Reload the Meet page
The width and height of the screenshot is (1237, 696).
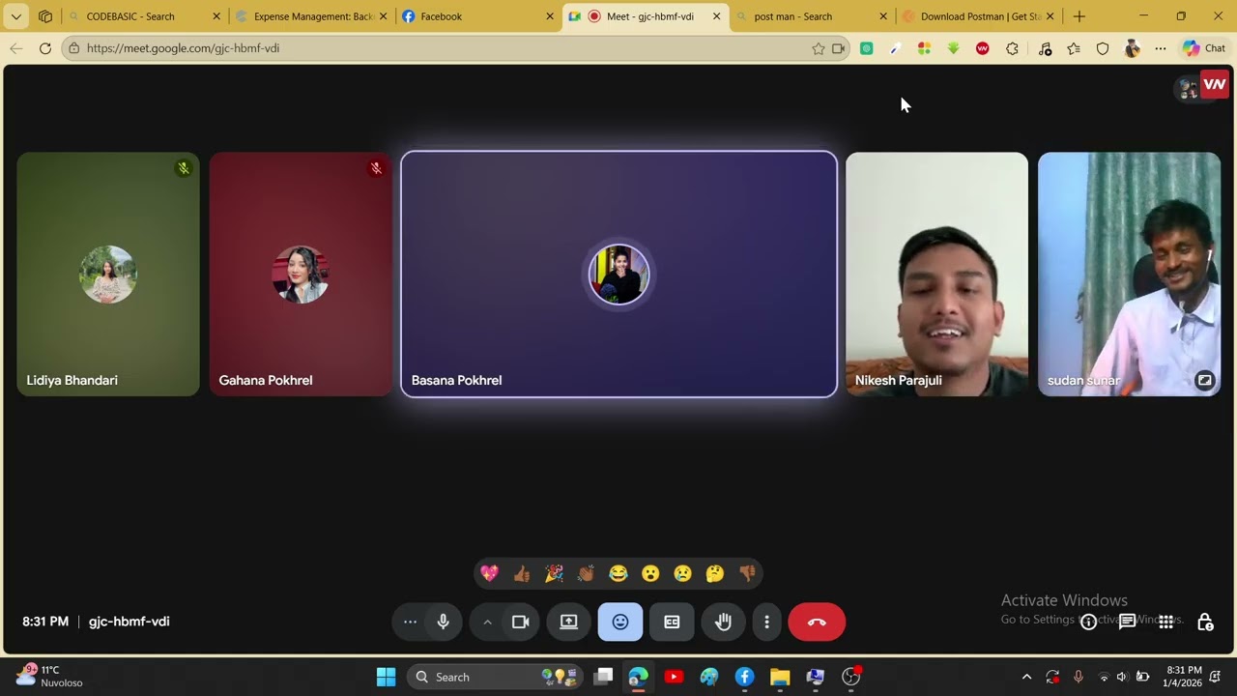click(x=44, y=48)
